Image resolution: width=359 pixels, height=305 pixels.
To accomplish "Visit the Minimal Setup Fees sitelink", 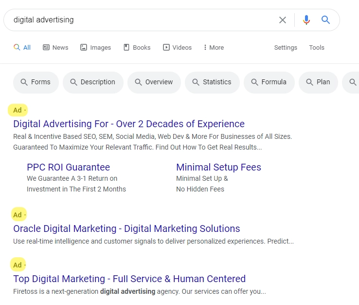I will point(218,167).
